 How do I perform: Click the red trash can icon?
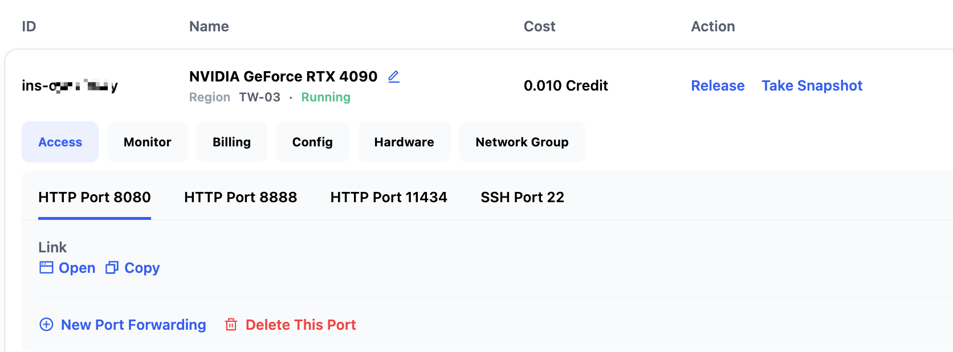tap(231, 325)
